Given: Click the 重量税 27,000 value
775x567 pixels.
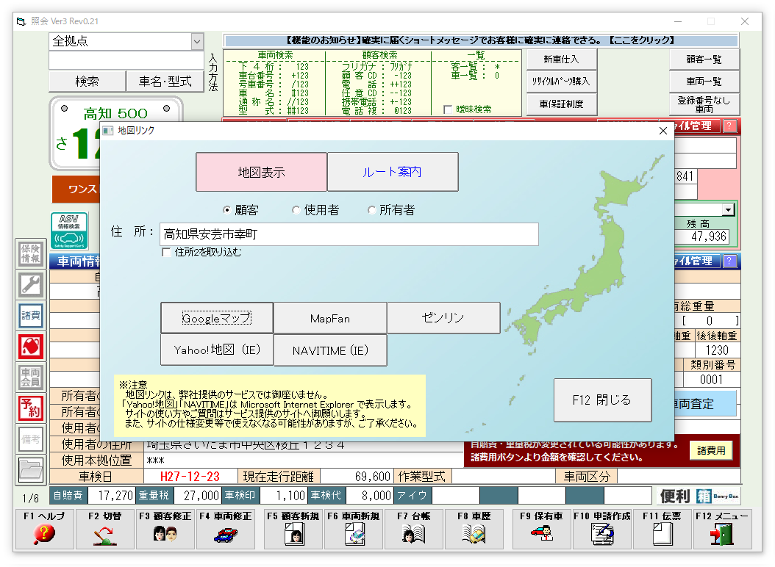Looking at the screenshot, I should (x=196, y=495).
